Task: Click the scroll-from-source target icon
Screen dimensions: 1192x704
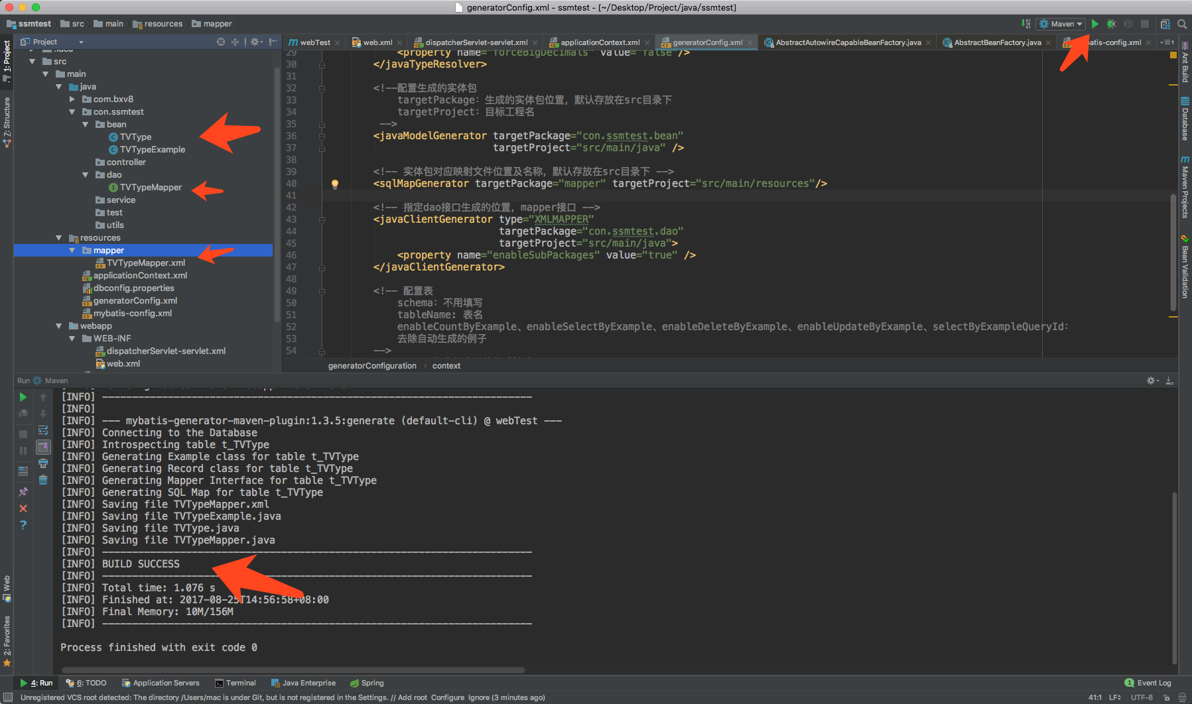Action: point(221,42)
